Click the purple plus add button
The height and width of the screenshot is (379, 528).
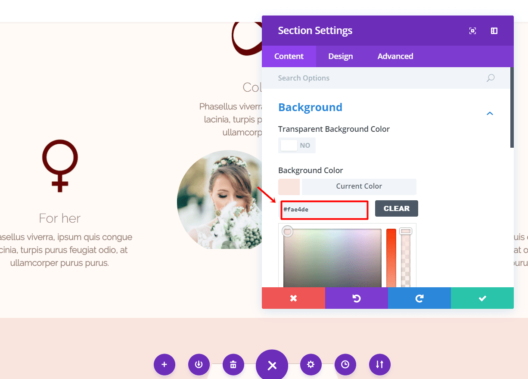165,364
